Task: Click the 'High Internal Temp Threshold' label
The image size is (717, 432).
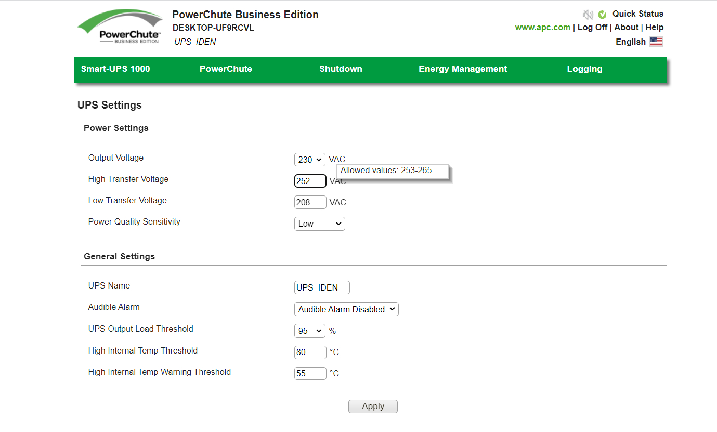Action: tap(143, 350)
